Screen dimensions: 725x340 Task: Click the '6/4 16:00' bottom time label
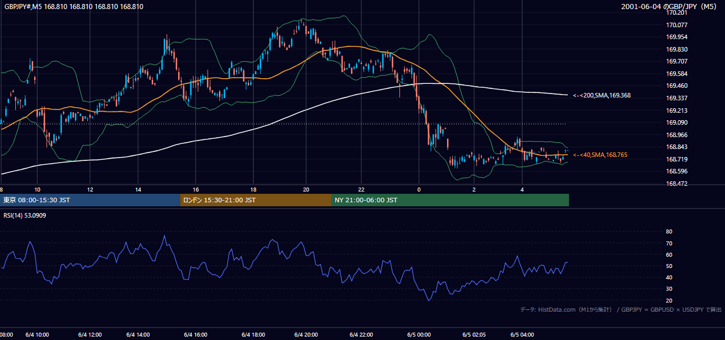click(x=196, y=335)
